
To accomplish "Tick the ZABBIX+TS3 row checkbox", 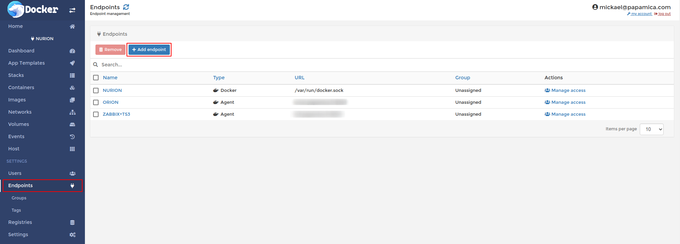I will (x=96, y=114).
